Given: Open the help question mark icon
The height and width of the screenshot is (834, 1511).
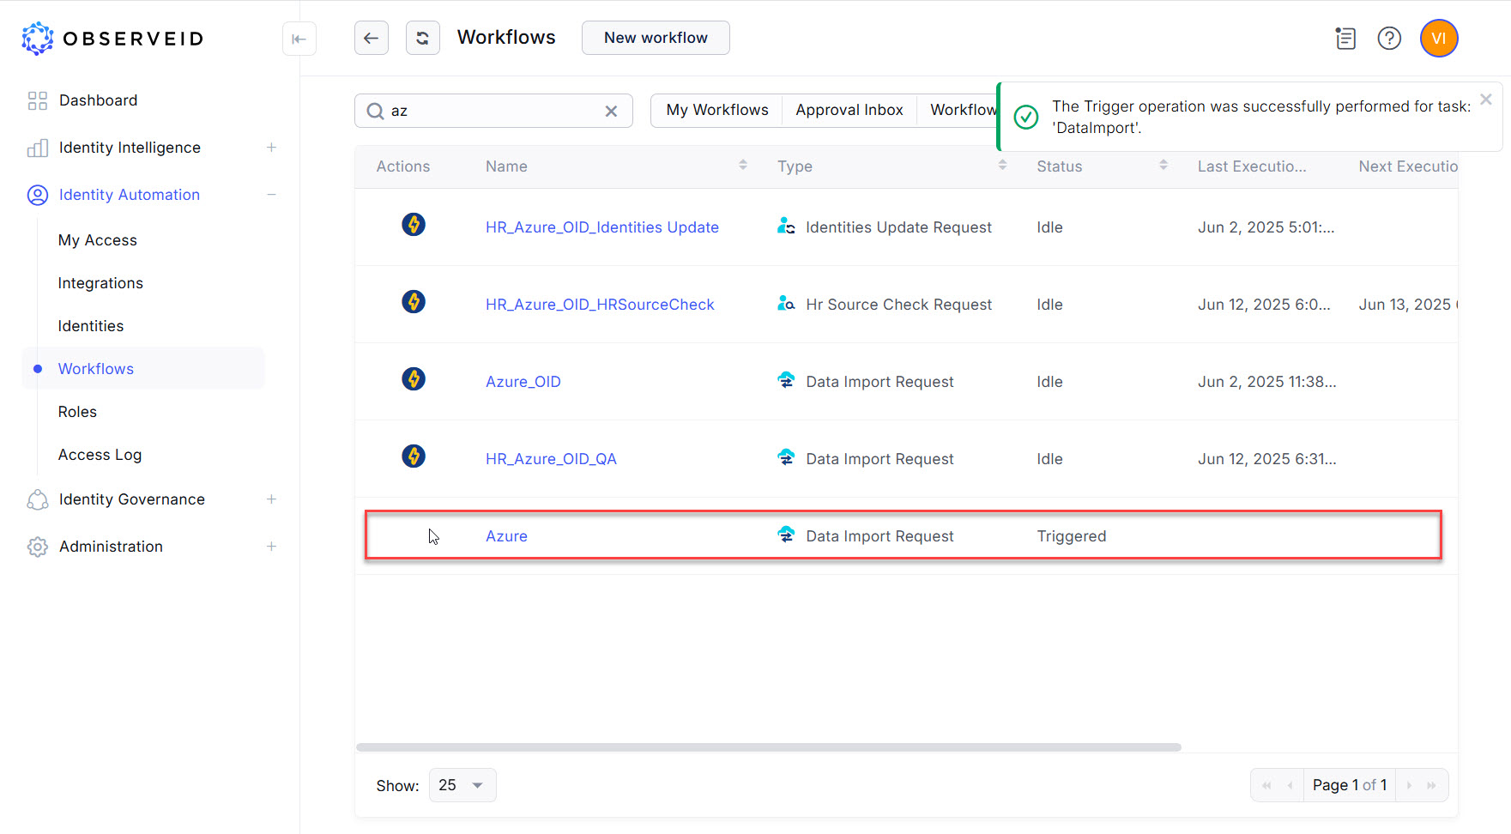Looking at the screenshot, I should (1388, 39).
